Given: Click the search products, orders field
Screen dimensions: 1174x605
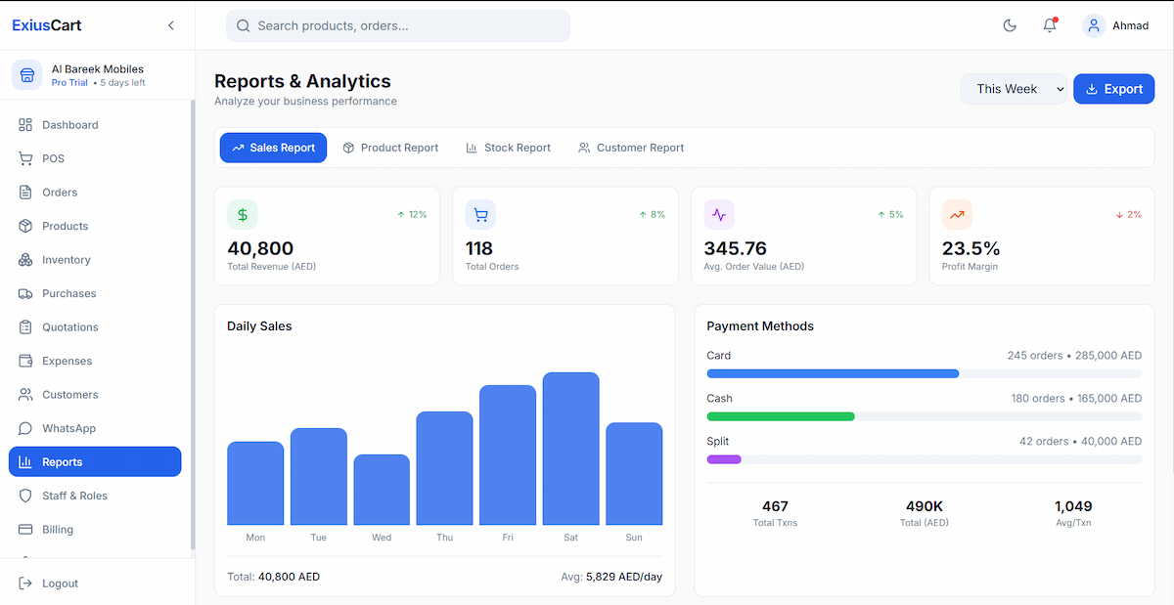Looking at the screenshot, I should [x=397, y=25].
